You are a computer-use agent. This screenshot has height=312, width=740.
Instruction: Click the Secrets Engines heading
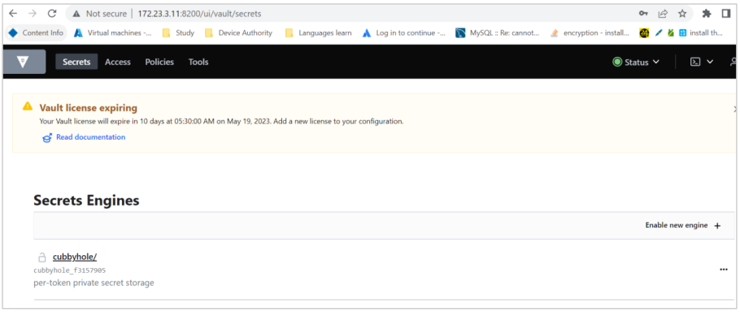pyautogui.click(x=86, y=201)
